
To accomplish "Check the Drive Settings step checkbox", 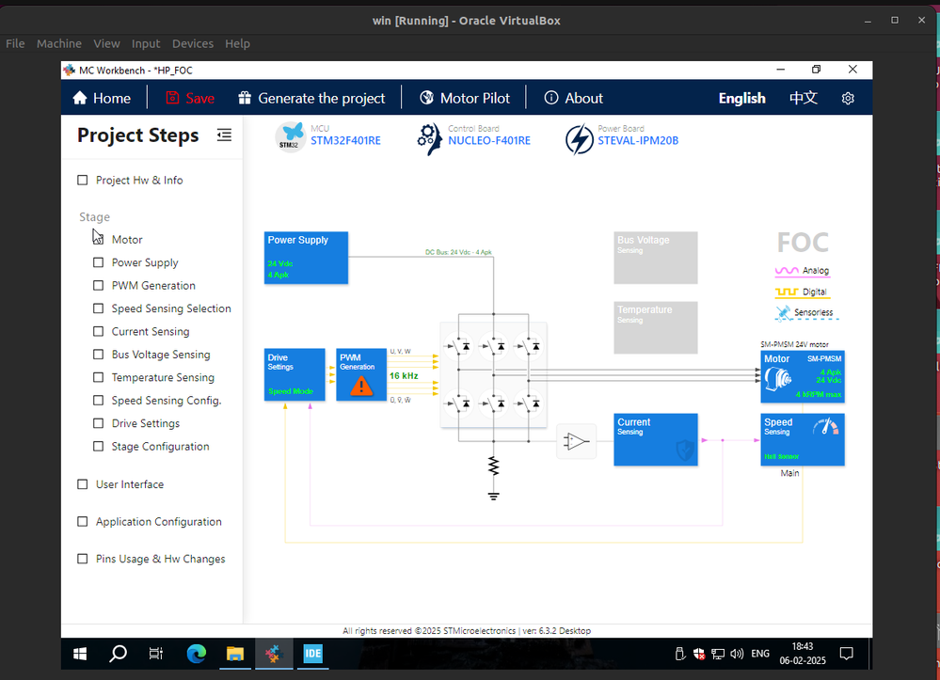I will point(98,423).
